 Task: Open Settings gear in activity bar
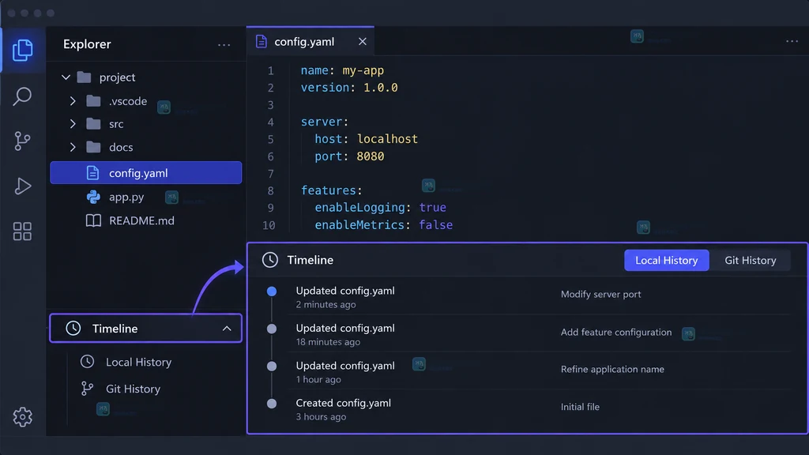click(x=22, y=416)
